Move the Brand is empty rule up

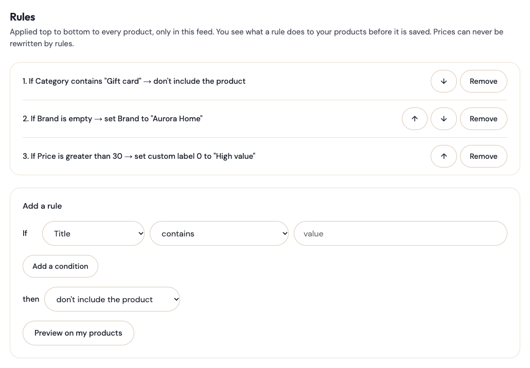point(415,119)
